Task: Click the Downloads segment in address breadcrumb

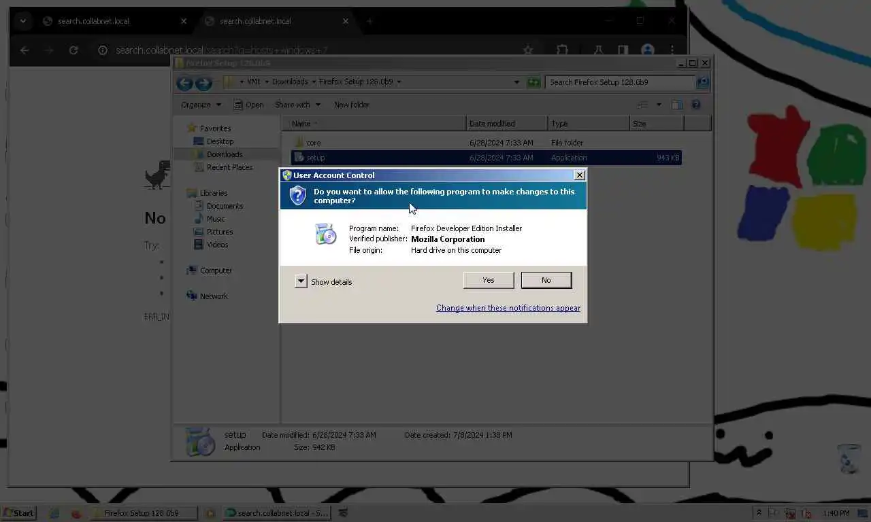Action: (290, 82)
